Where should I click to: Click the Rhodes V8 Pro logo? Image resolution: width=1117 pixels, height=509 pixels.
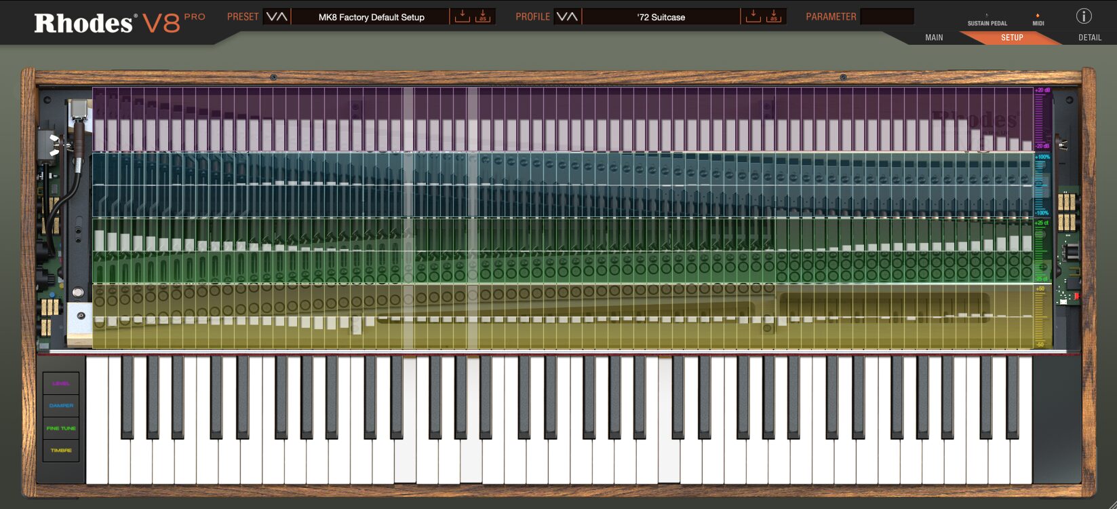(119, 22)
